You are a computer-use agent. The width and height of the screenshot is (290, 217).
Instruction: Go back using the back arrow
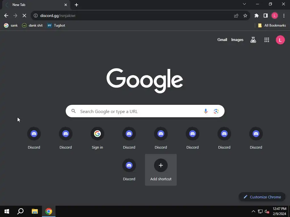6,16
